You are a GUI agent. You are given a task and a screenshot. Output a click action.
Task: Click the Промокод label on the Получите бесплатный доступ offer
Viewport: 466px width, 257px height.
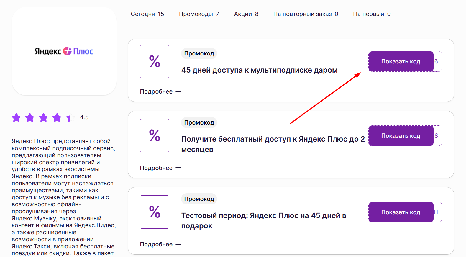click(x=199, y=122)
